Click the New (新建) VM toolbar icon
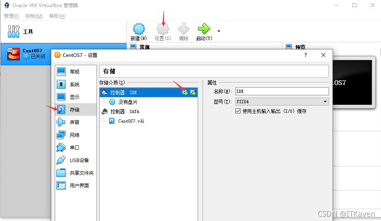The width and height of the screenshot is (381, 221). (139, 29)
